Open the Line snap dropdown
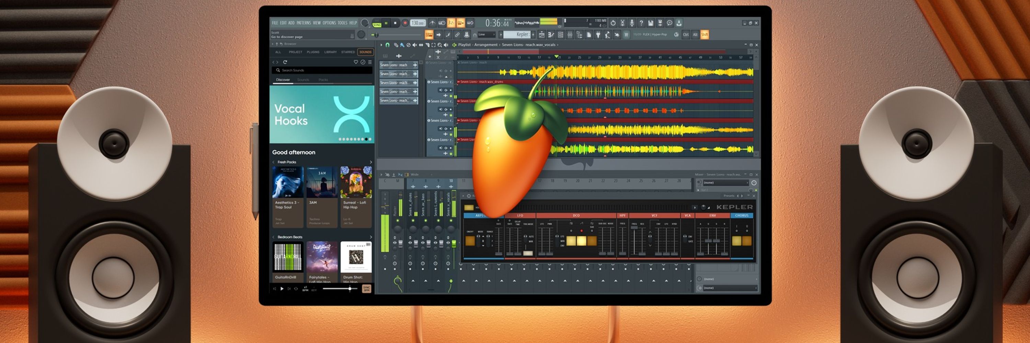Viewport: 1030px width, 343px height. pos(487,35)
